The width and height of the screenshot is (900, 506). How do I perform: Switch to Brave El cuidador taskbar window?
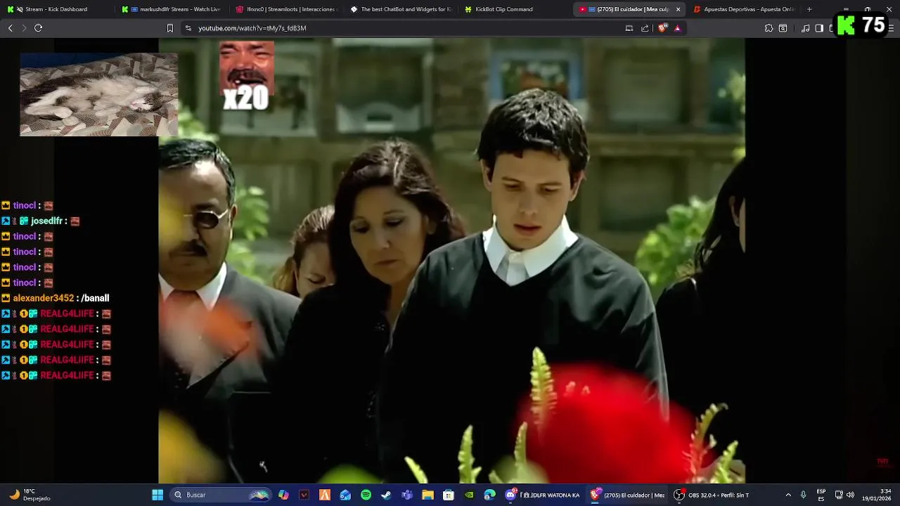[626, 495]
